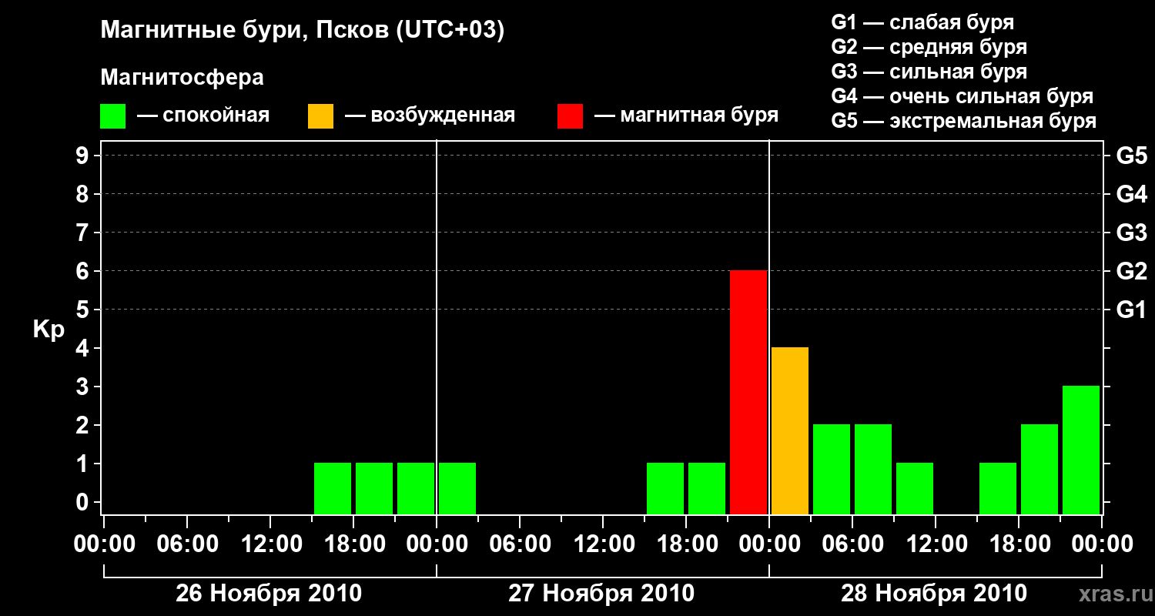The height and width of the screenshot is (616, 1155).
Task: Select the legend label "— спокойная"
Action: coord(203,115)
